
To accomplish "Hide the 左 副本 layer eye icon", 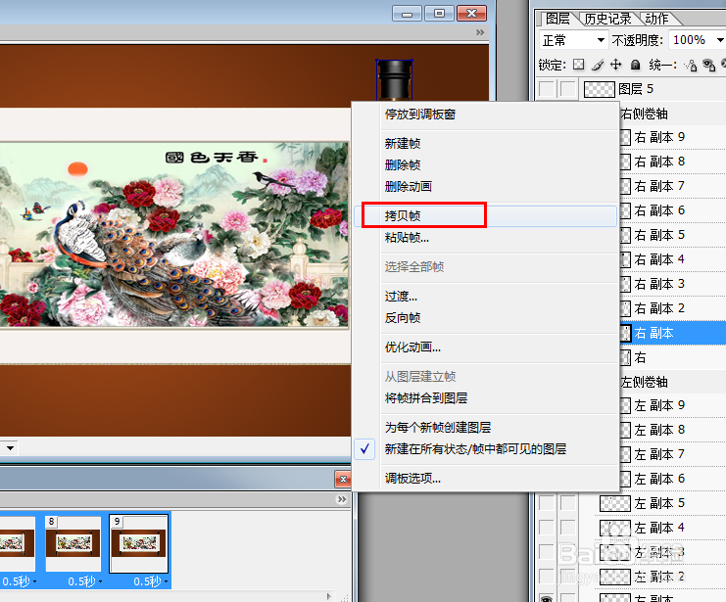I will [x=547, y=598].
